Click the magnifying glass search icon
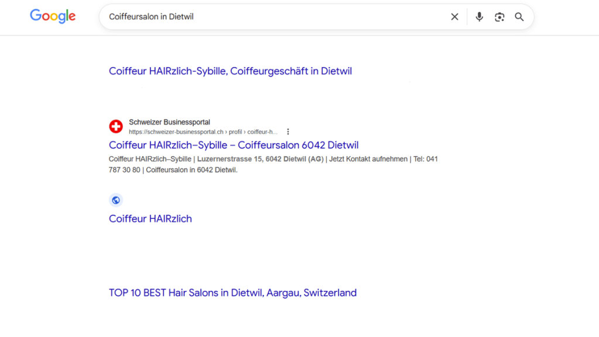The width and height of the screenshot is (599, 337). (519, 17)
